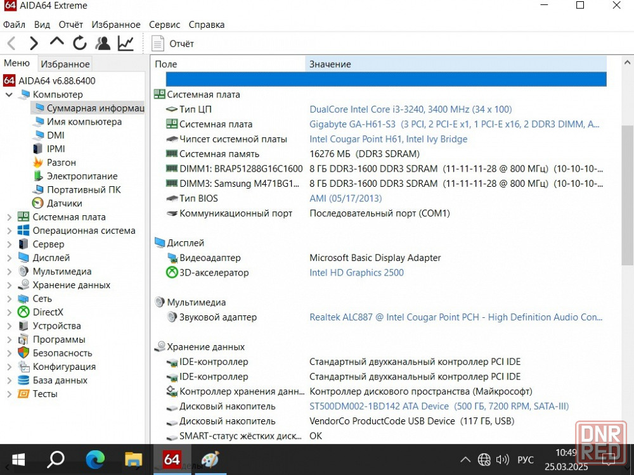Open the Избранное menu in menu bar
Screen dimensions: 634x475
coord(116,25)
